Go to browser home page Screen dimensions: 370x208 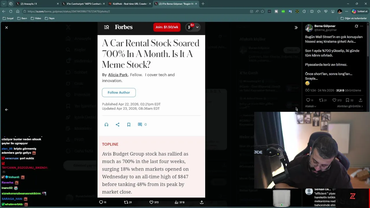click(x=18, y=11)
